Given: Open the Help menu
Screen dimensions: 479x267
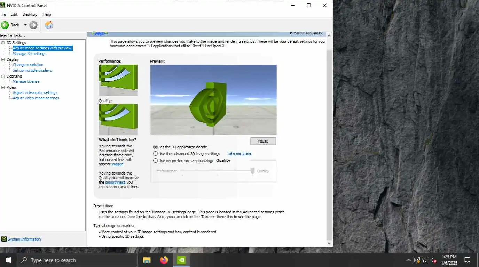Looking at the screenshot, I should coord(47,14).
